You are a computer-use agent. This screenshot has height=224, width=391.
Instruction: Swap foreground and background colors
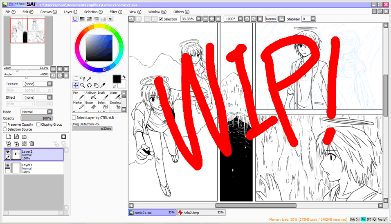[124, 77]
